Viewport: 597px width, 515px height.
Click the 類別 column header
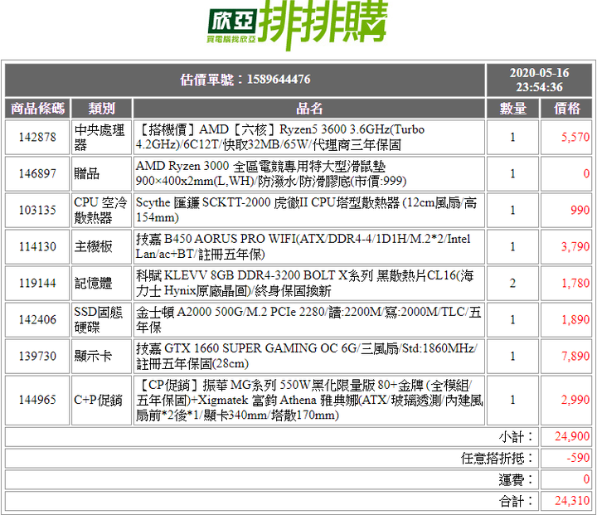pos(102,109)
